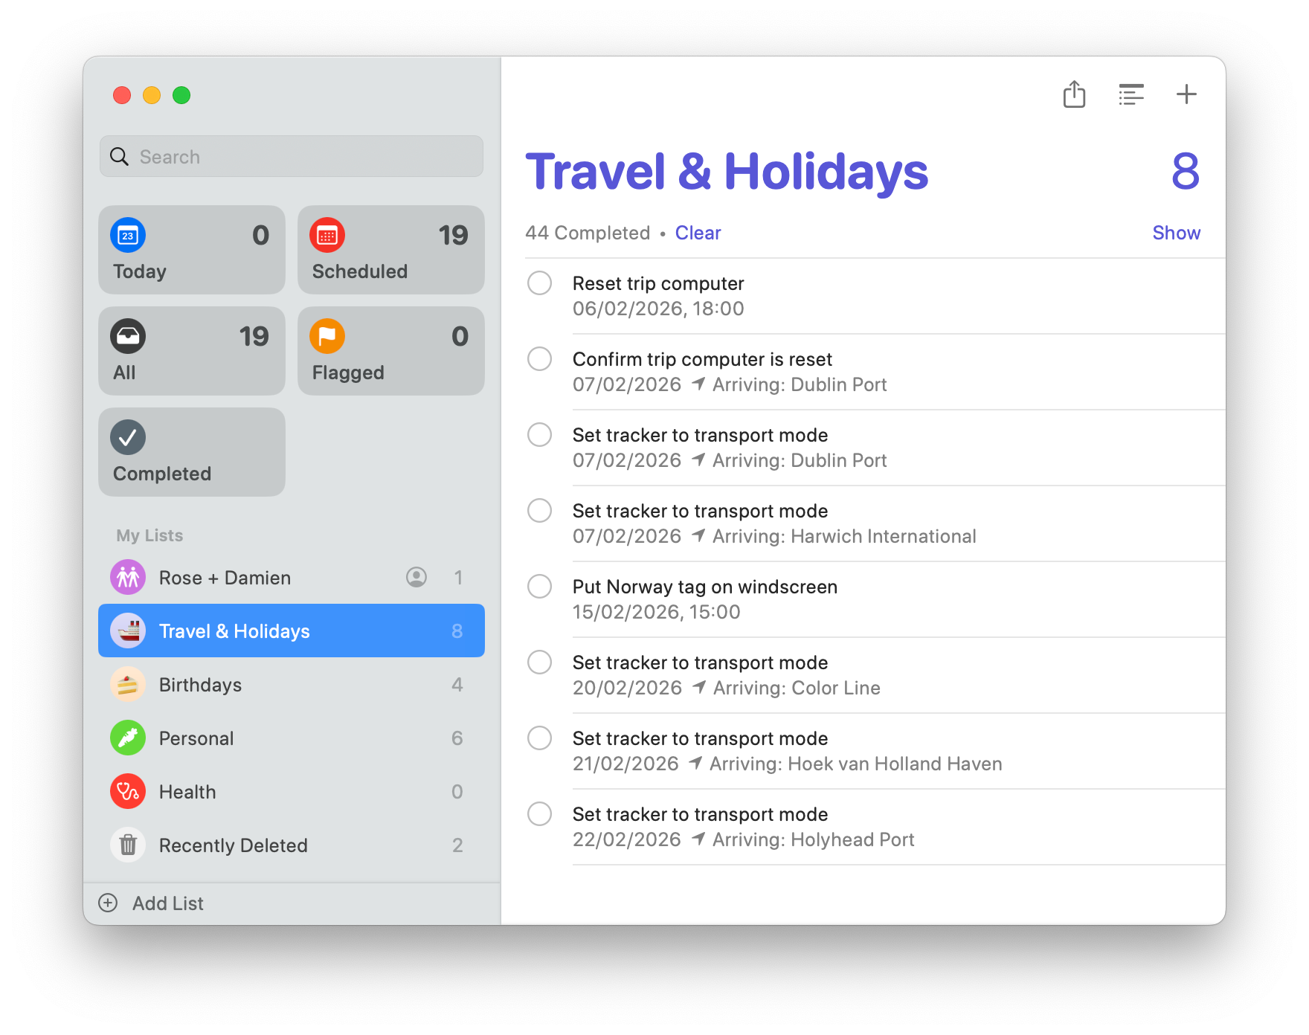Select the Health list in sidebar
1309x1035 pixels.
point(187,791)
